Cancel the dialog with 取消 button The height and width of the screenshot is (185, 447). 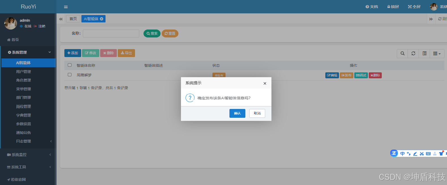(x=257, y=113)
